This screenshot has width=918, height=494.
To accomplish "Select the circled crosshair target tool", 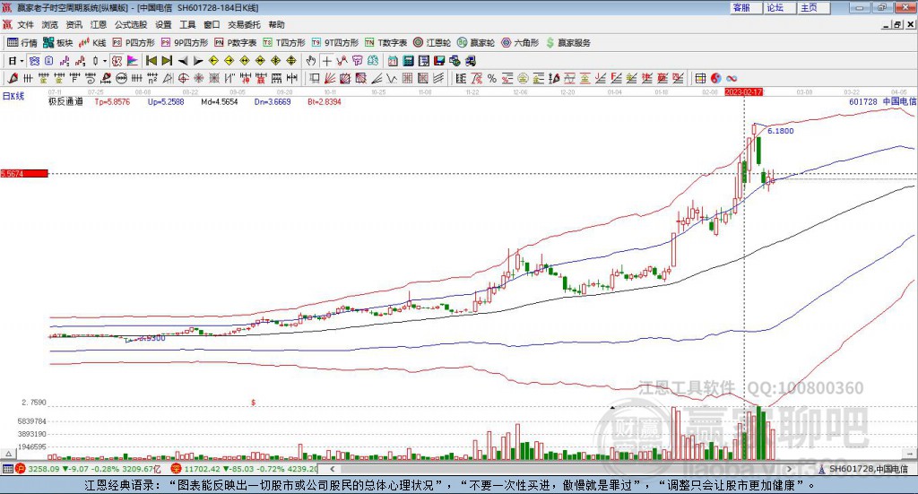I will (183, 78).
